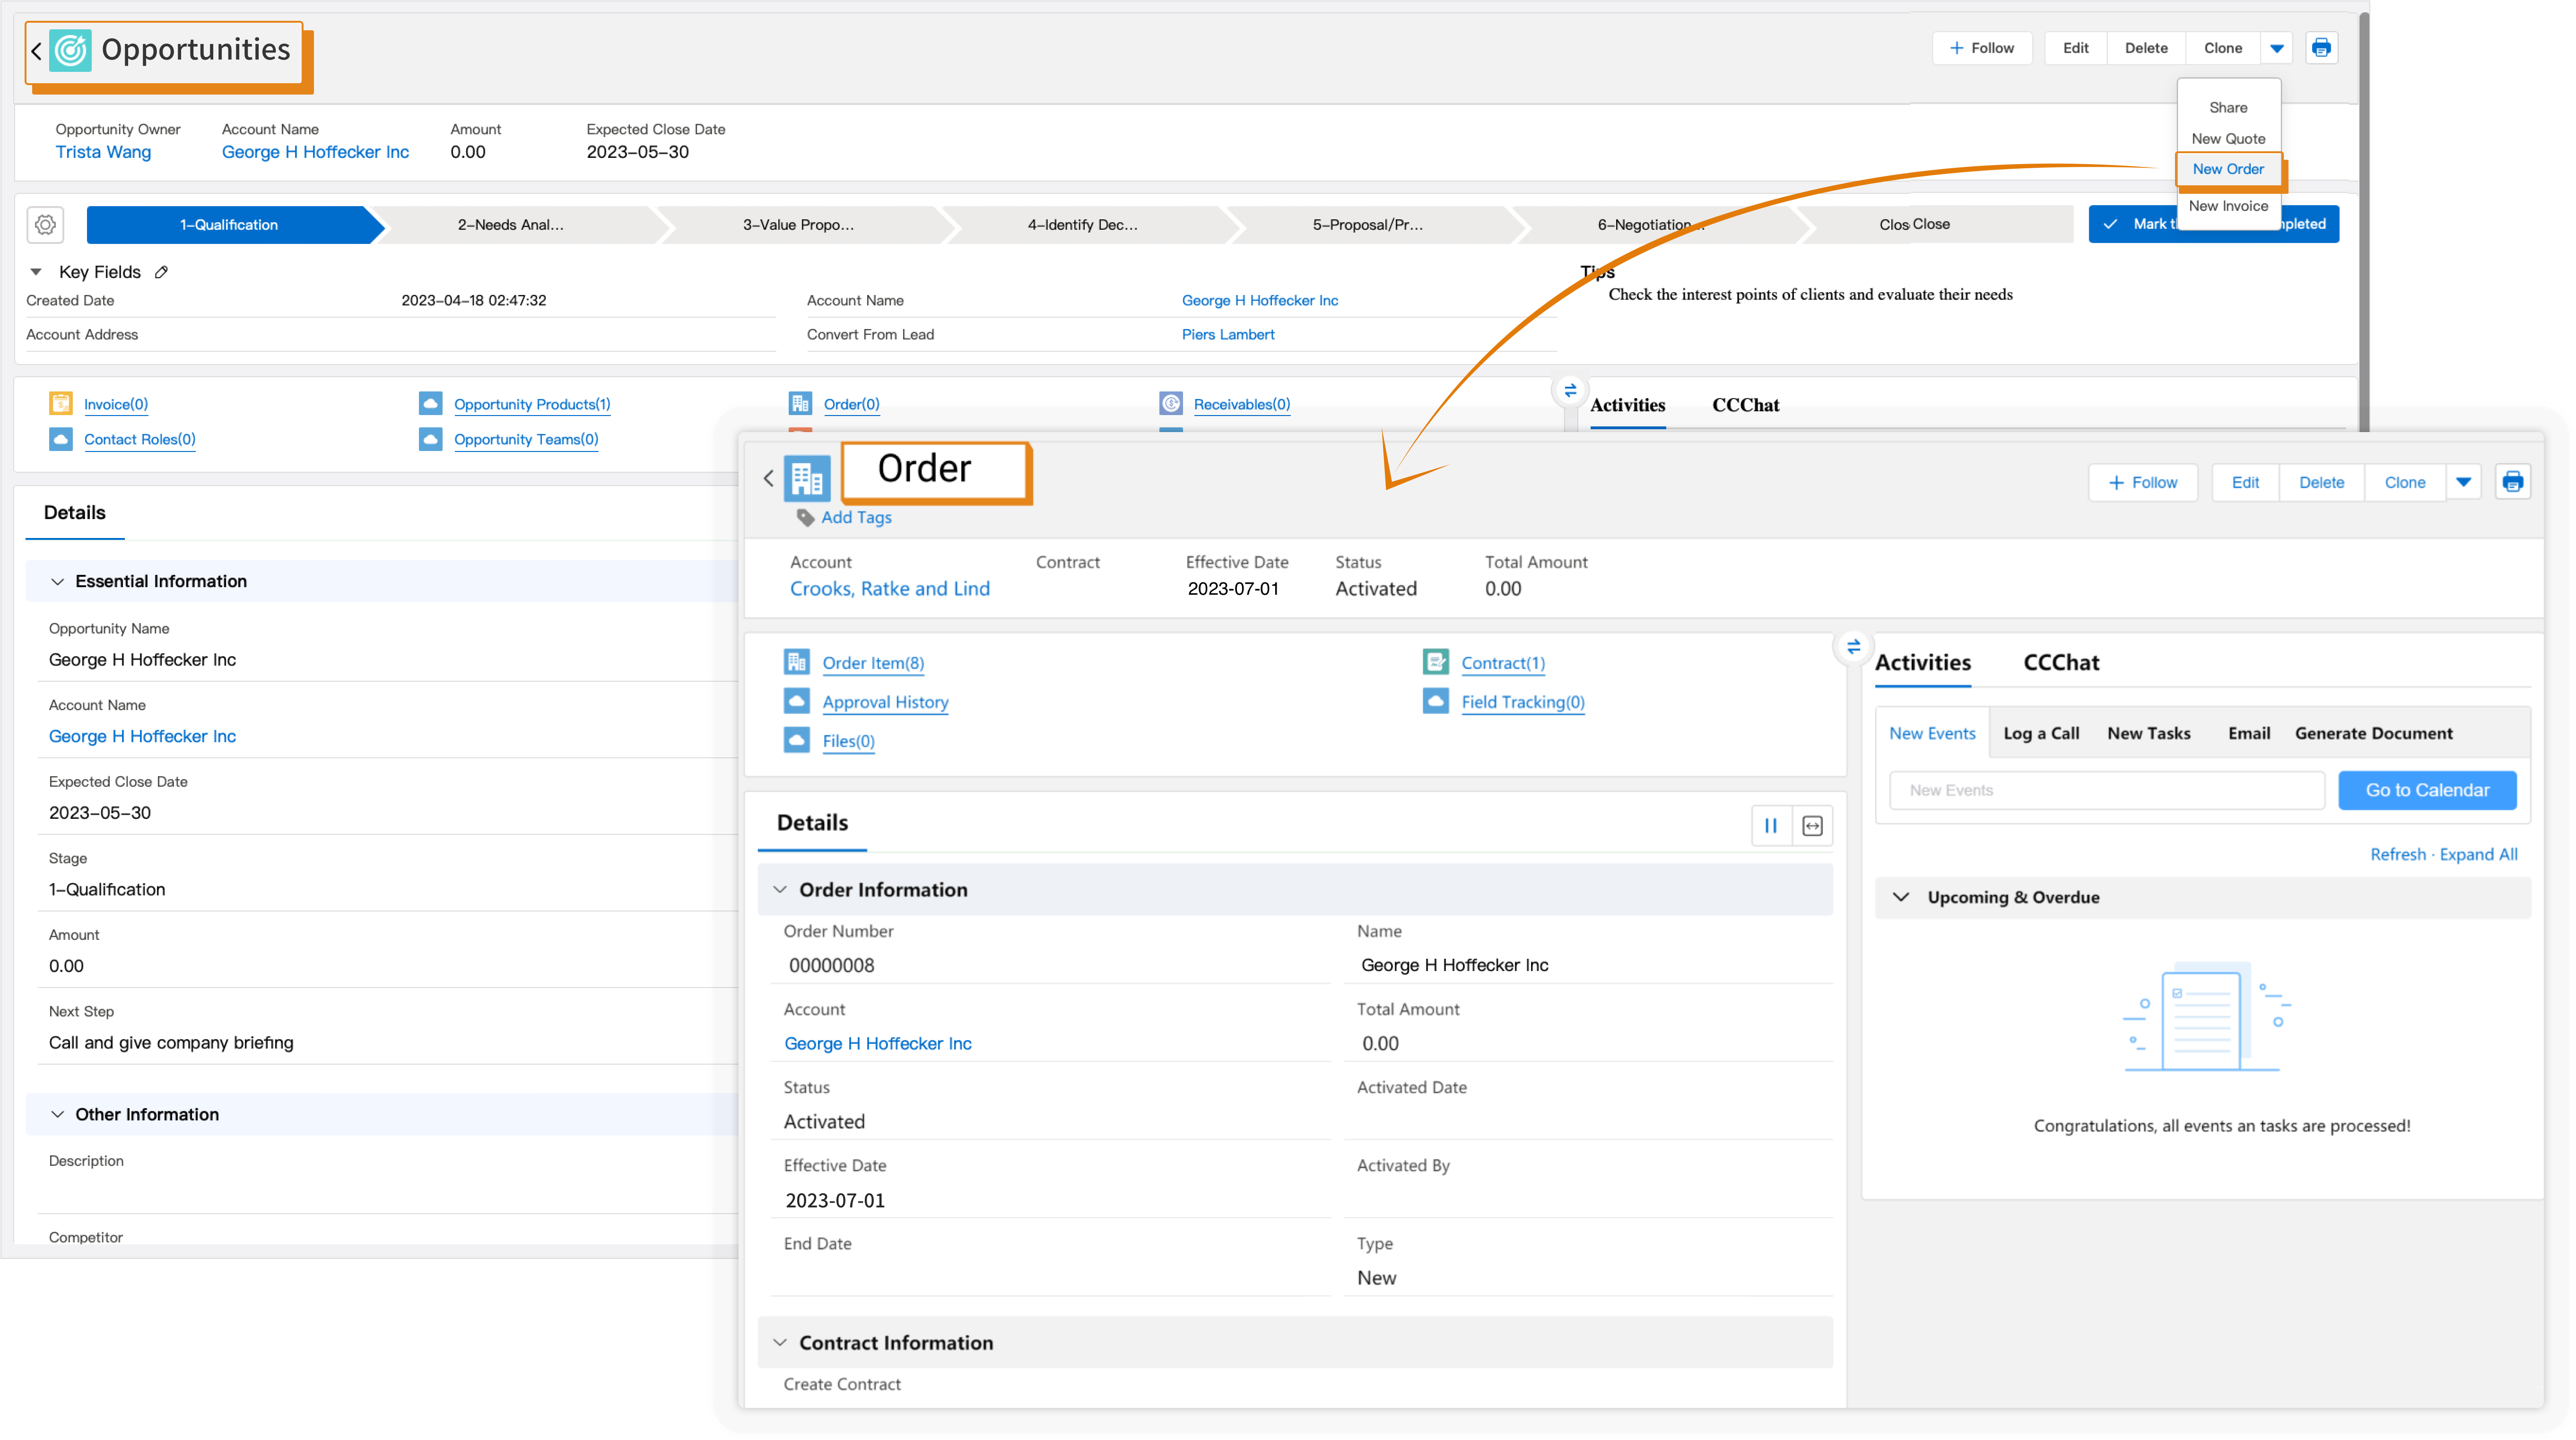Click the Go to Calendar button

point(2427,790)
